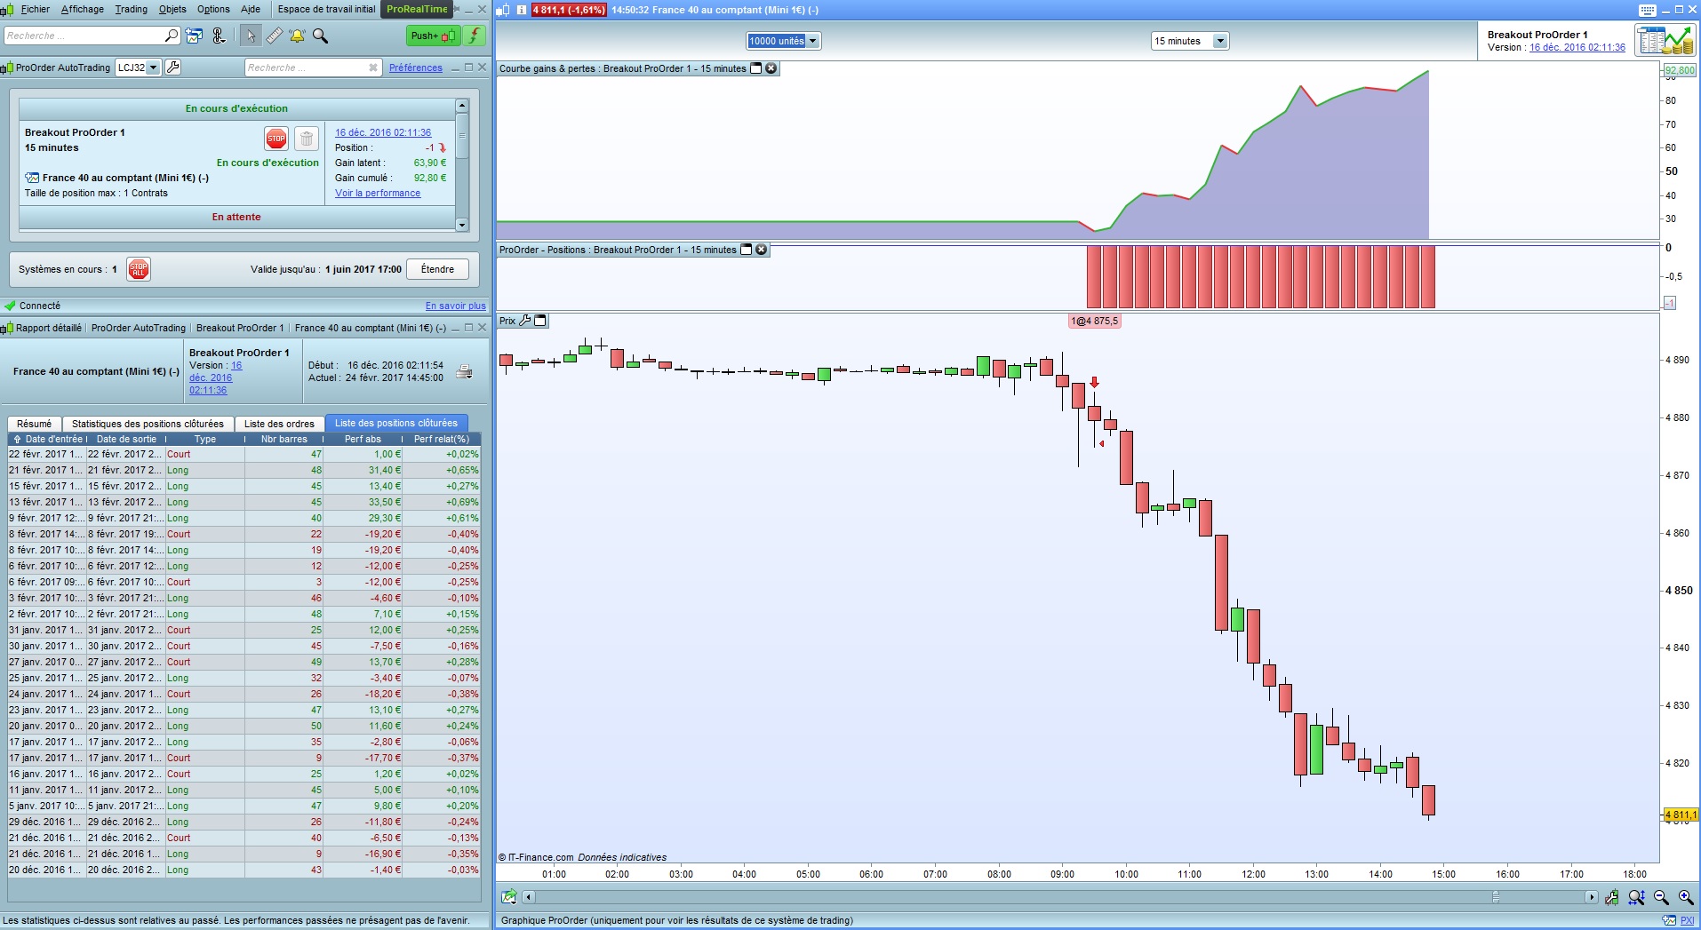This screenshot has height=930, width=1701.
Task: Open the alerts bell icon
Action: coord(297,36)
